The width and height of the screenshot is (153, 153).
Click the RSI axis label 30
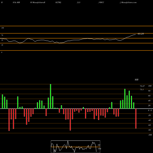(x=2, y=45)
